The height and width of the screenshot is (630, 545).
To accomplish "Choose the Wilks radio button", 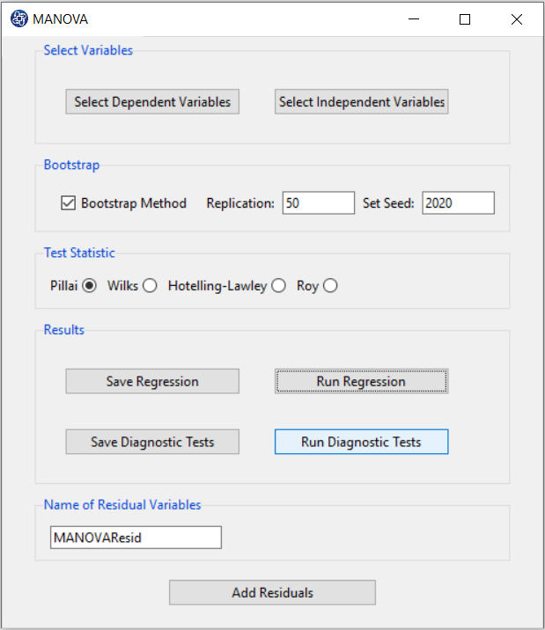I will click(x=150, y=286).
